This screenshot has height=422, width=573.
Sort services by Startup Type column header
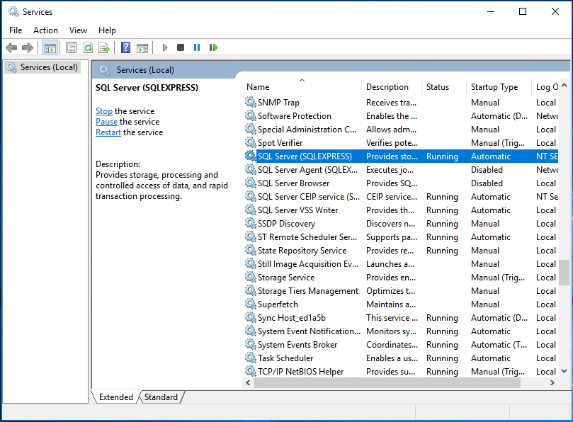point(494,87)
